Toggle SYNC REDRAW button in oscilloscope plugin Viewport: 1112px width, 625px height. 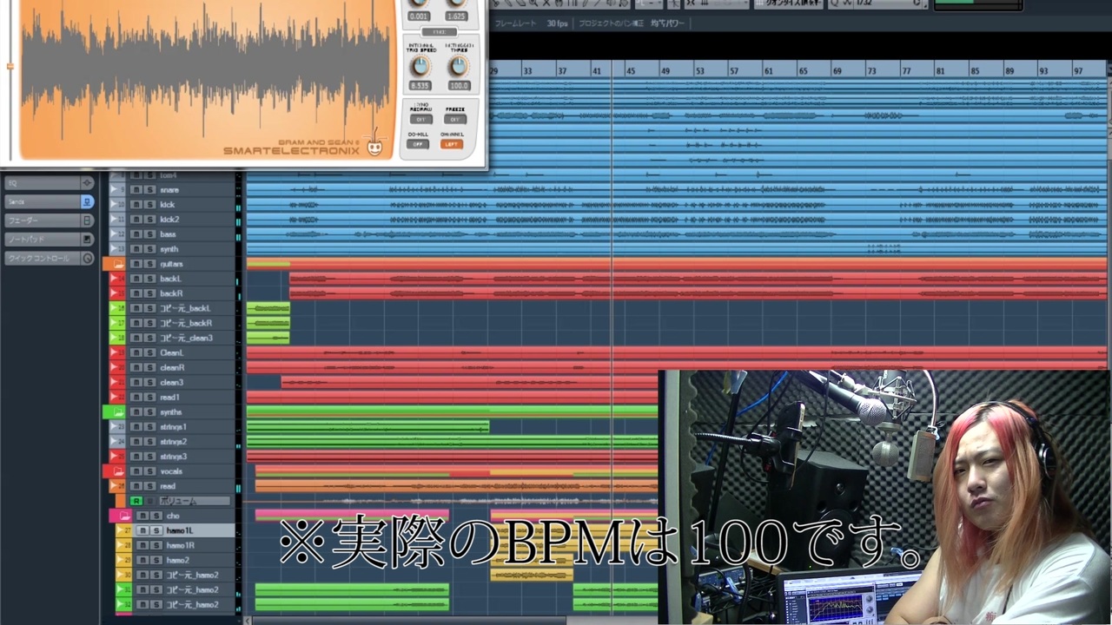420,119
